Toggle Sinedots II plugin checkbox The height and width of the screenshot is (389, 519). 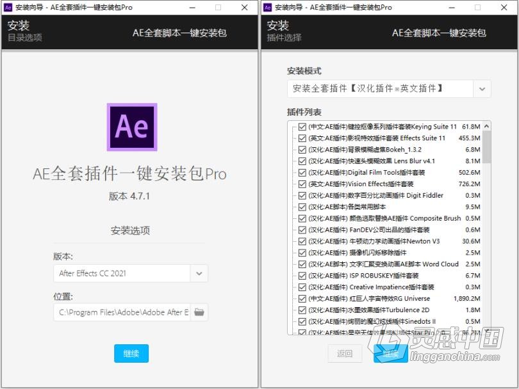(302, 321)
